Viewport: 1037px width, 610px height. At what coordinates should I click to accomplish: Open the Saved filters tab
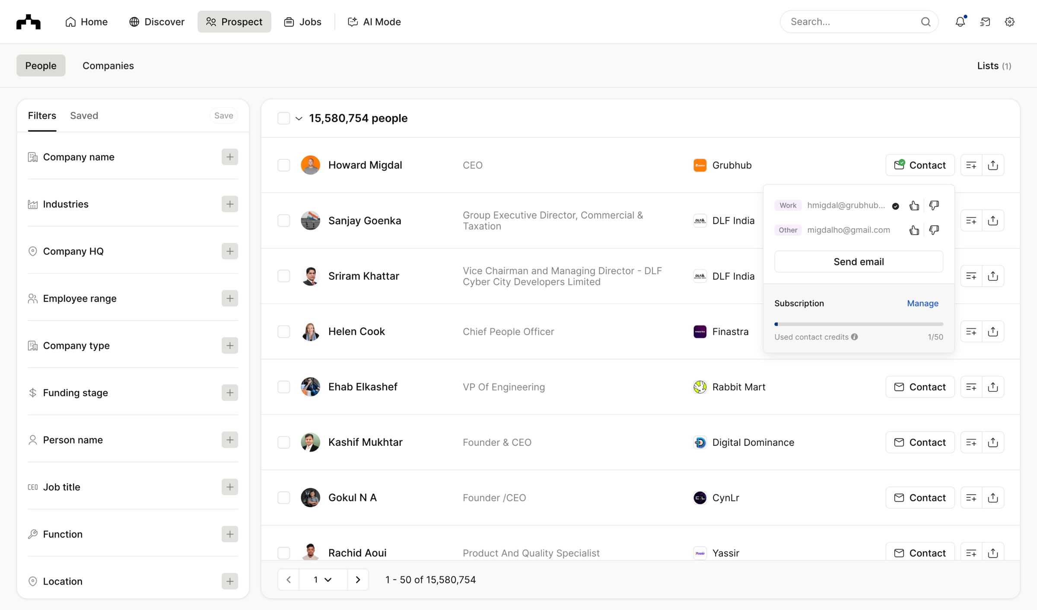click(84, 115)
